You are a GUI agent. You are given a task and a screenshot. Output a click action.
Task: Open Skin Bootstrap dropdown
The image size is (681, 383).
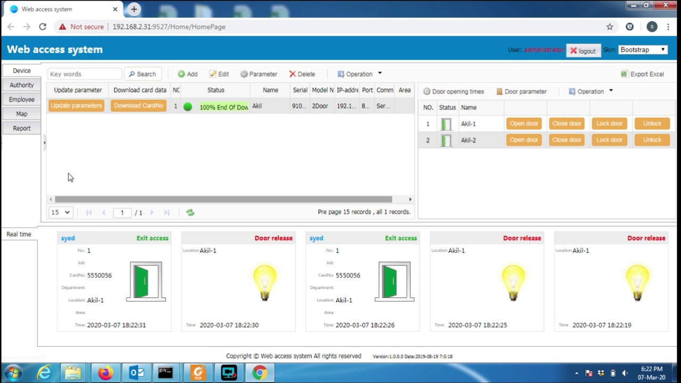tap(643, 49)
